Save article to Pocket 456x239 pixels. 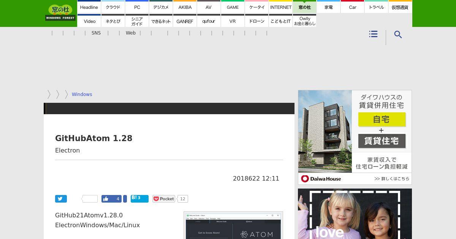(163, 199)
